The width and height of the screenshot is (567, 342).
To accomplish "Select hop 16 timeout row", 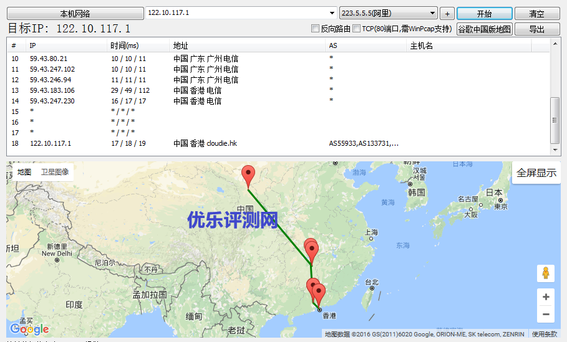I will (278, 122).
